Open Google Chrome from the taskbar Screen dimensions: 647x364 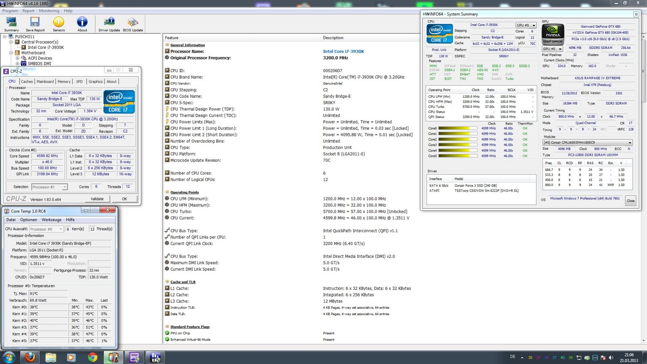pyautogui.click(x=92, y=357)
